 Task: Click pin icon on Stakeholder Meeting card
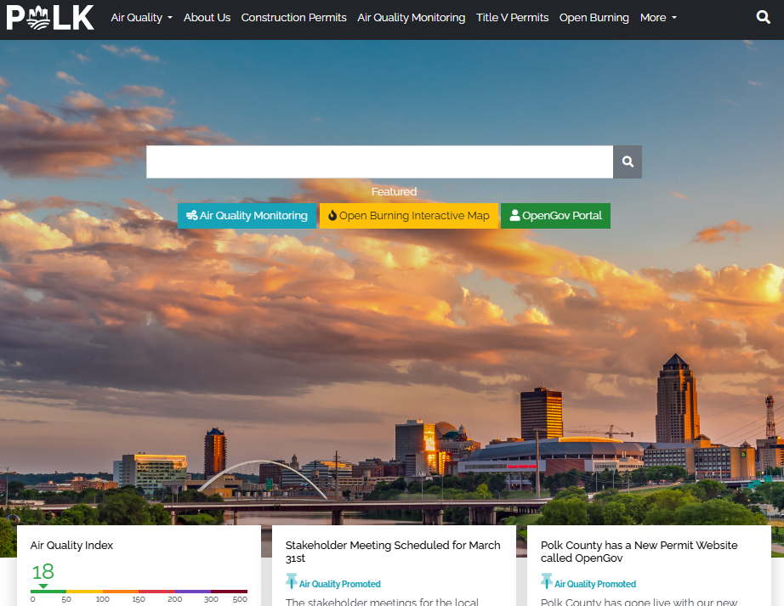point(292,581)
